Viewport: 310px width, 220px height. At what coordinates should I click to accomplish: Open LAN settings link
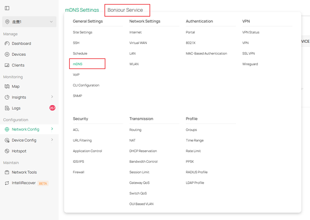[x=132, y=54]
